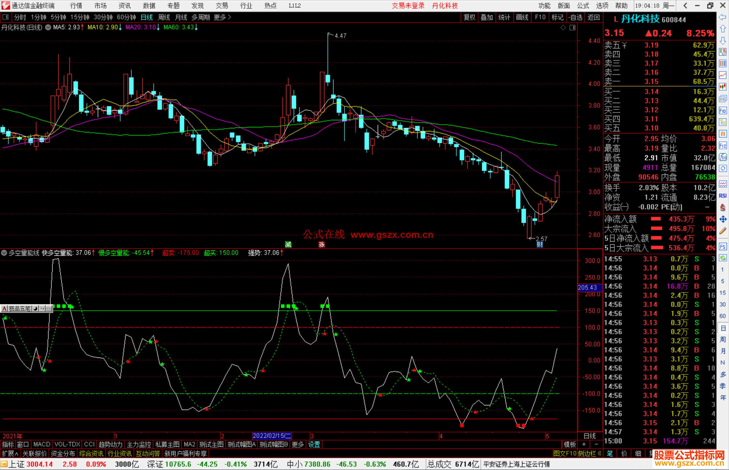Image resolution: width=729 pixels, height=470 pixels.
Task: Open the candlestick chart sidebar icon
Action: click(723, 87)
